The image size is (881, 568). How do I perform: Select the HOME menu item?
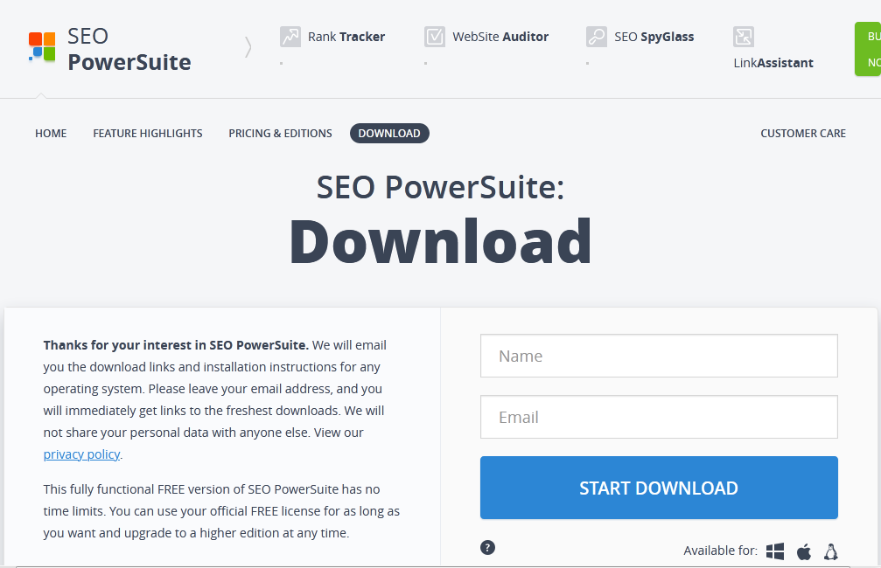(51, 134)
